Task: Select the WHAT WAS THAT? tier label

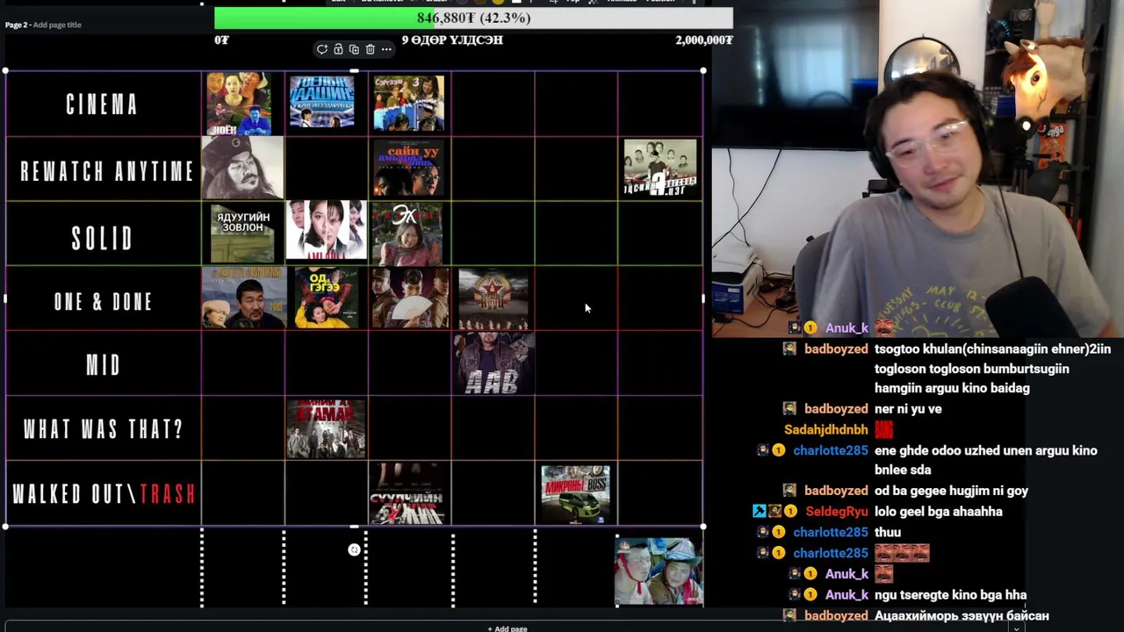Action: click(x=104, y=429)
